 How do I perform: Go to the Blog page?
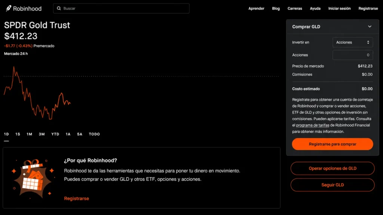pyautogui.click(x=276, y=9)
